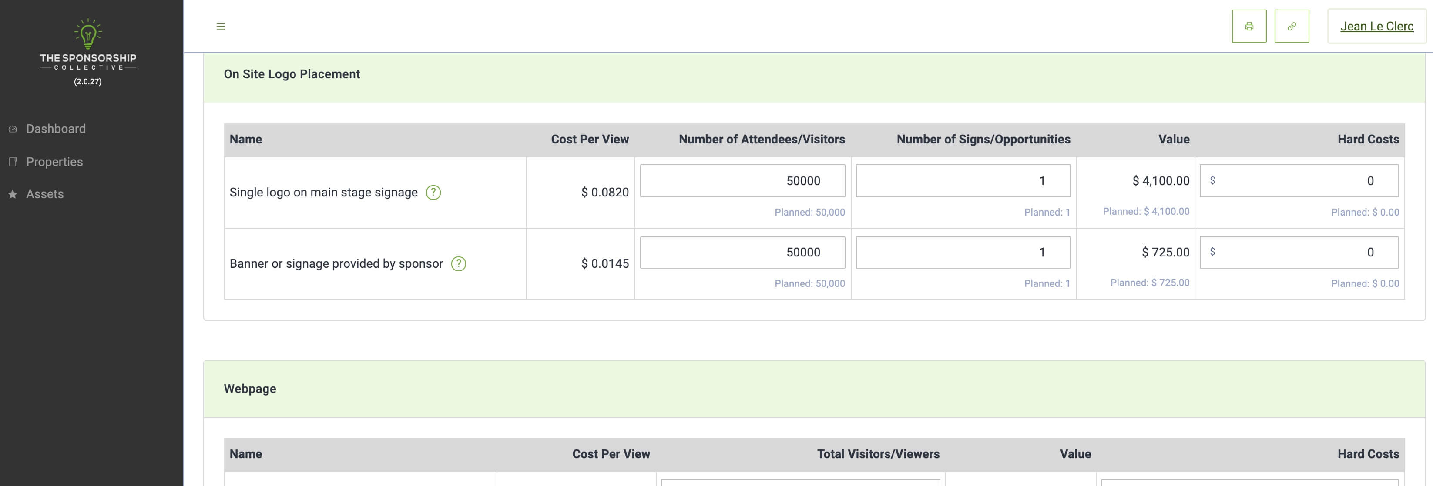Click the Cost Per View header in Webpage table
Image resolution: width=1433 pixels, height=486 pixels.
click(611, 454)
